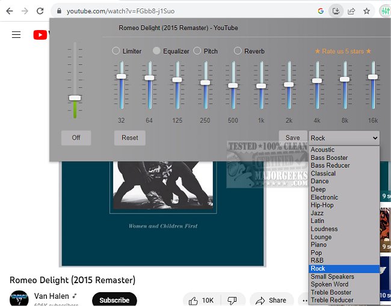Enable the Limiter radio option
Screen dimensions: 391x306
pos(115,51)
